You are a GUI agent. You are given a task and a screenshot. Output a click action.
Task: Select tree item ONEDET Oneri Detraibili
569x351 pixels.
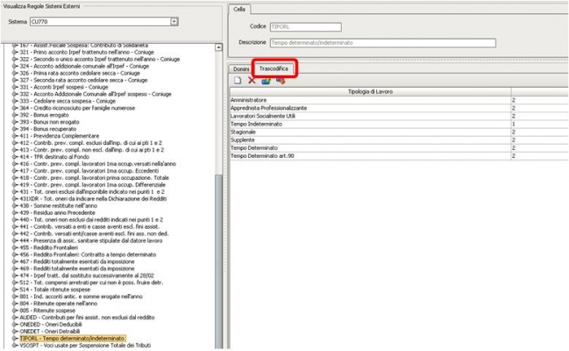[x=50, y=332]
